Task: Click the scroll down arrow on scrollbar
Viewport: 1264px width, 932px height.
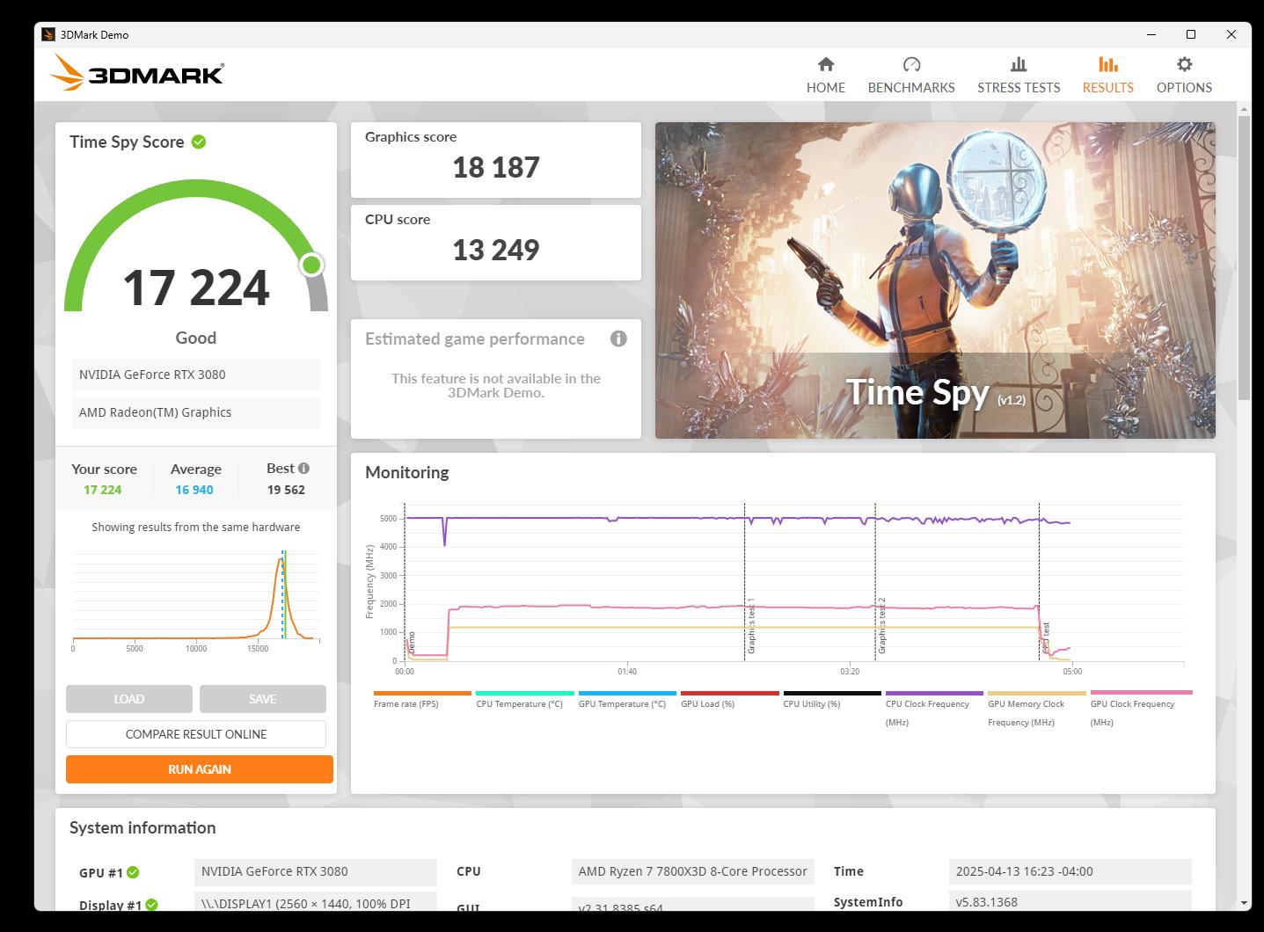Action: pos(1244,902)
